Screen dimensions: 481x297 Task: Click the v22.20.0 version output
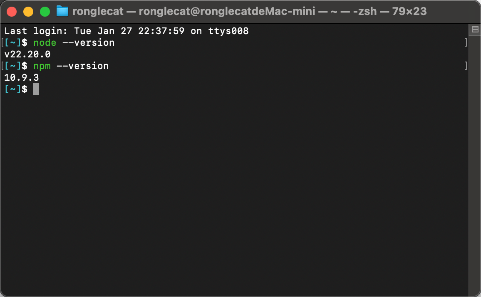[x=27, y=54]
